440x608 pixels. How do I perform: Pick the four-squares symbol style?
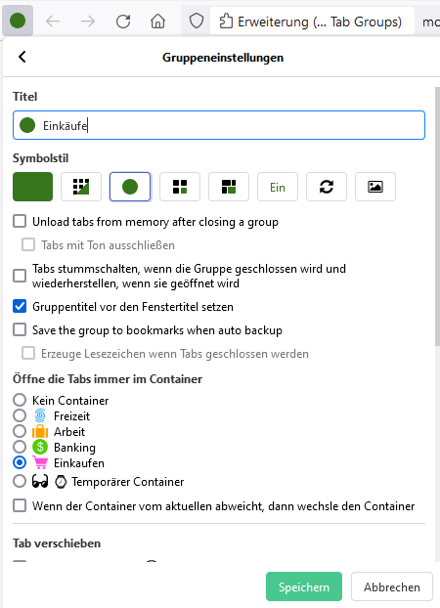(180, 187)
